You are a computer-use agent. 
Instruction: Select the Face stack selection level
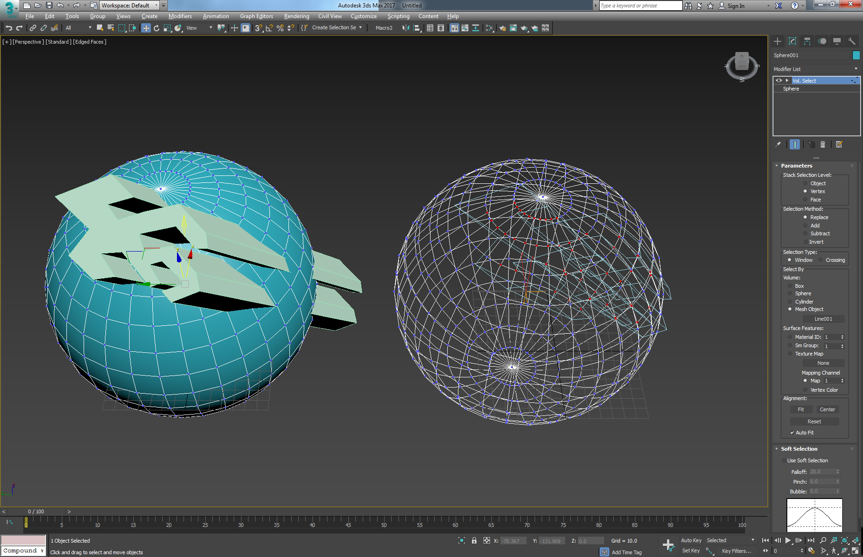tap(805, 200)
